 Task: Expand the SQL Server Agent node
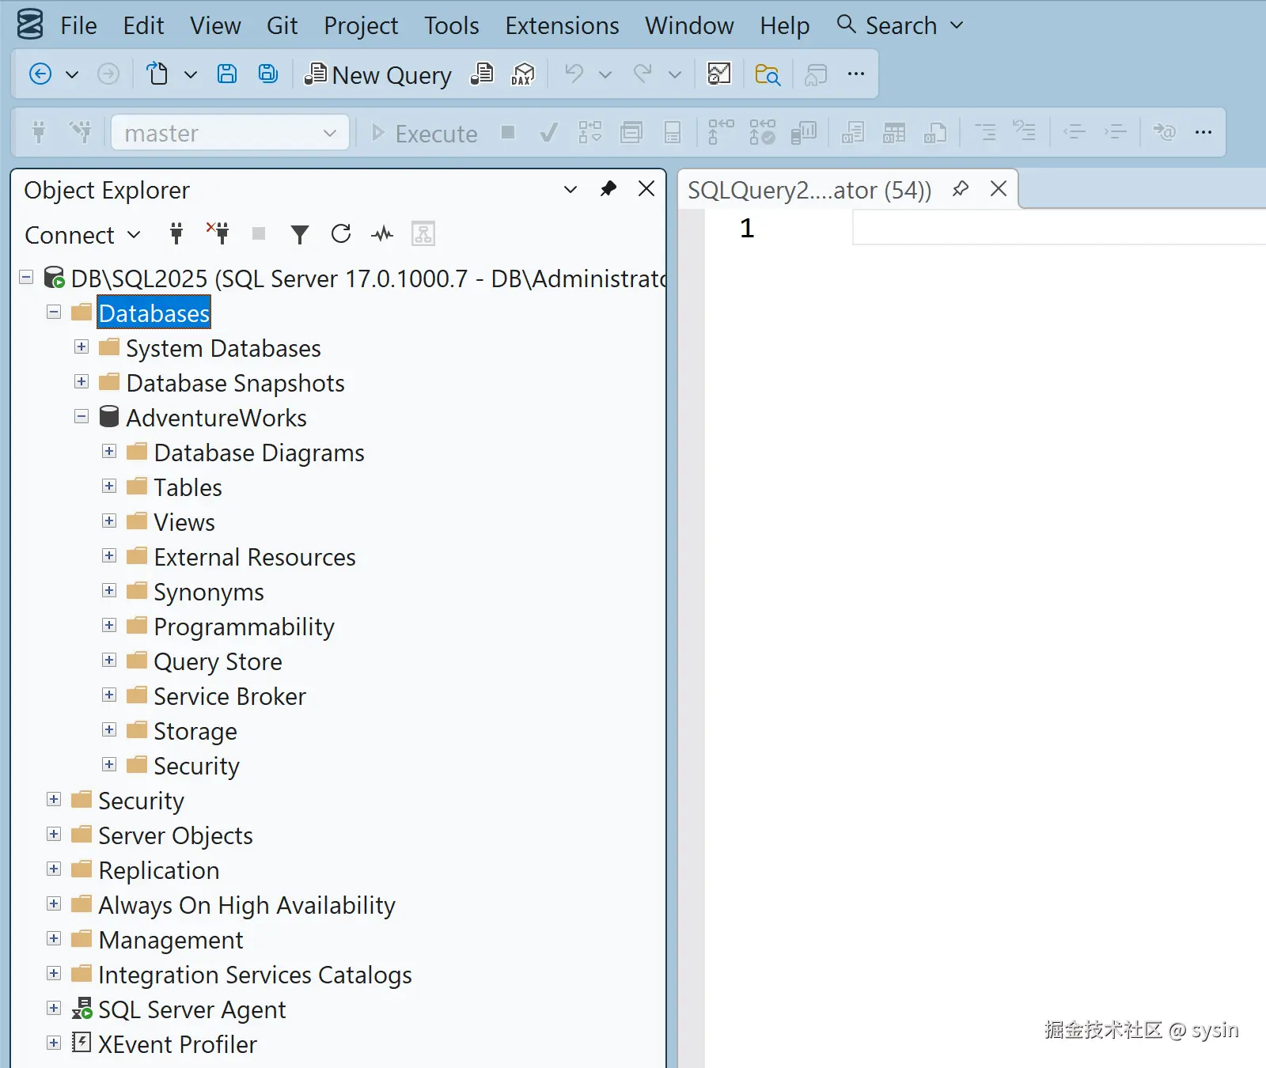[54, 1008]
